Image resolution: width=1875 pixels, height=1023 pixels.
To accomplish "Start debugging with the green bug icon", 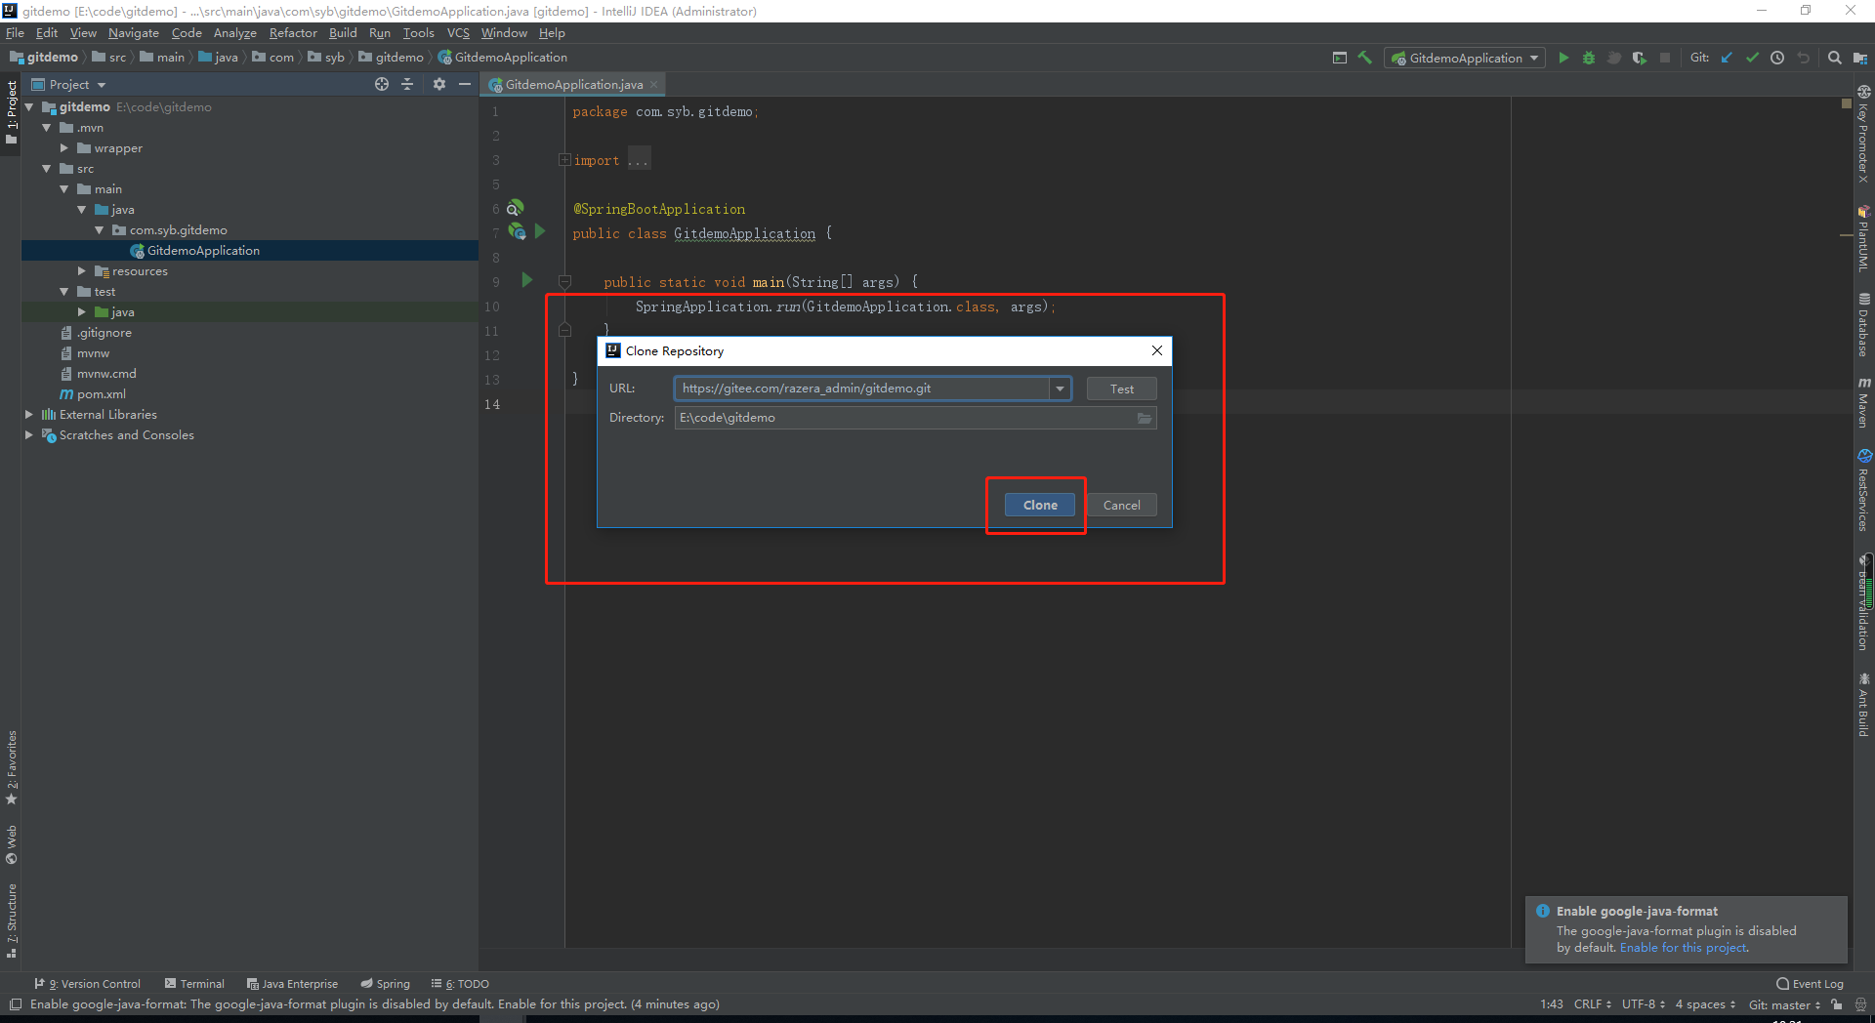I will point(1589,58).
